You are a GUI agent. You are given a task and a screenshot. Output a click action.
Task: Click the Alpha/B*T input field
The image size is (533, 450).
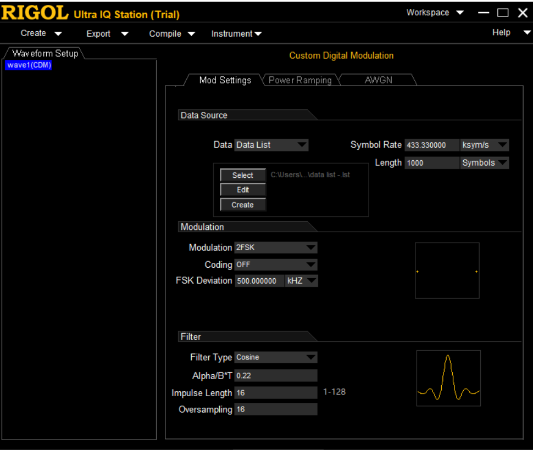tap(276, 375)
